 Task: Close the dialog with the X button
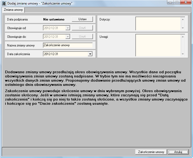point(186,2)
